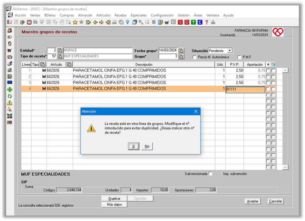Click the barcode icon in the sidebar
305x221 pixels.
10,122
